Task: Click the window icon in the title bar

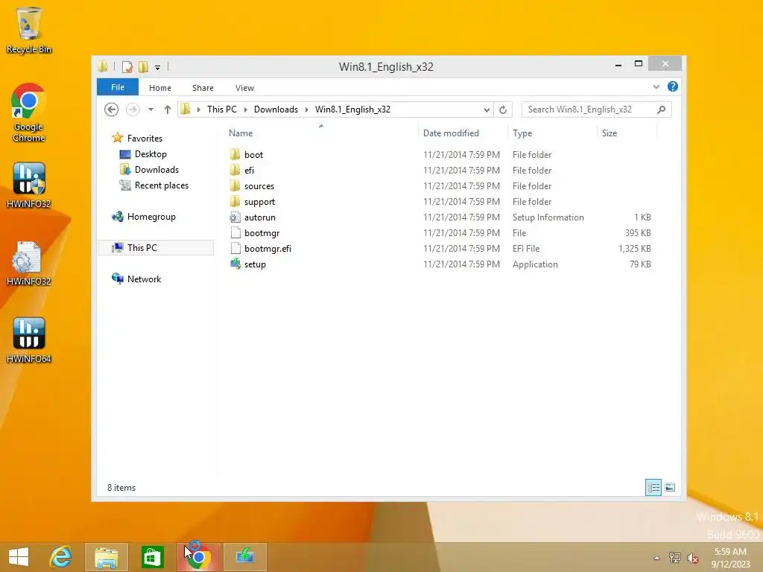Action: tap(102, 66)
